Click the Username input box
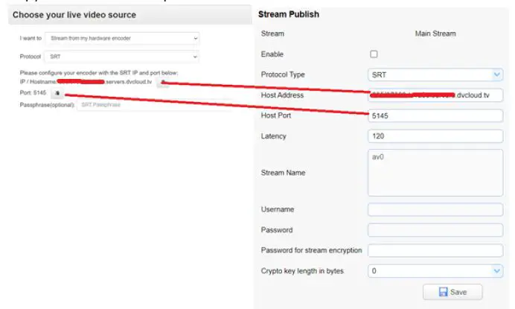The height and width of the screenshot is (309, 515). [435, 209]
